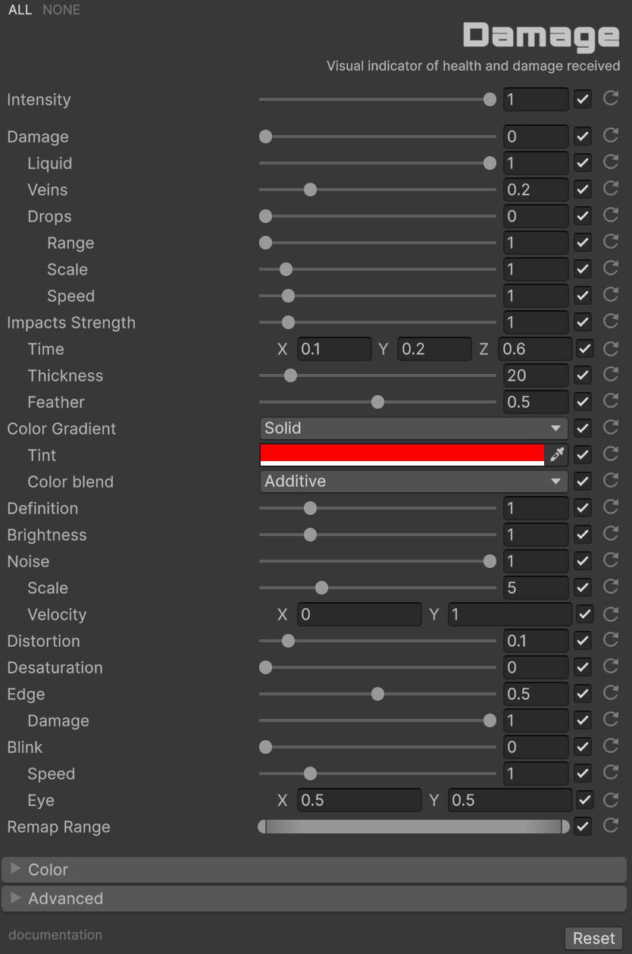Revert the Impacts Strength setting via its icon

(x=611, y=322)
